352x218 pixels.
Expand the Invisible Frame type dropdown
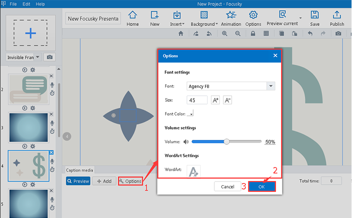point(37,57)
